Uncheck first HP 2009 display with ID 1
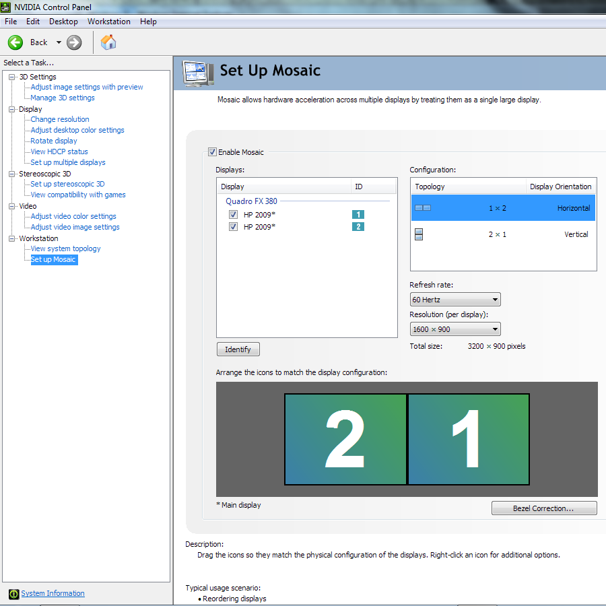This screenshot has height=606, width=606. (x=233, y=215)
